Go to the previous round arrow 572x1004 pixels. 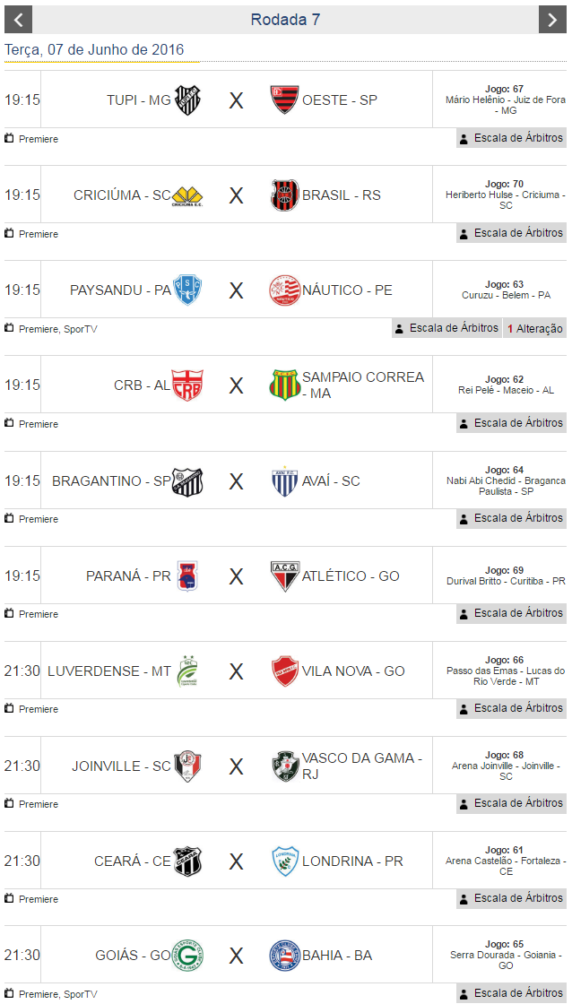pyautogui.click(x=18, y=20)
